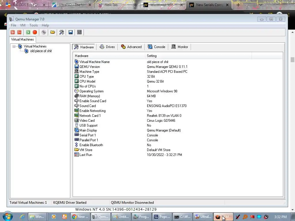The width and height of the screenshot is (295, 221).
Task: Click the RAM (Memory) chip icon
Action: (x=76, y=96)
